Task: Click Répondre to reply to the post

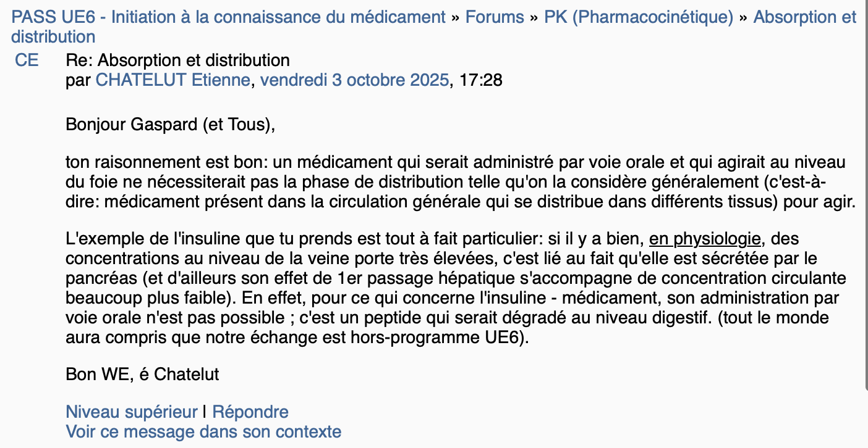Action: (x=250, y=412)
